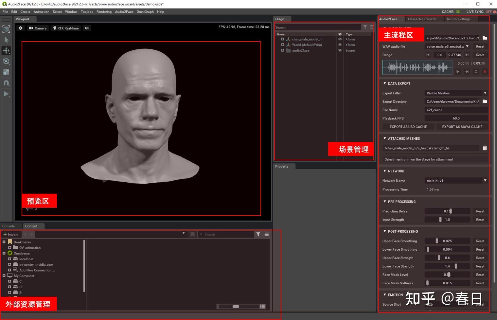Select the Move tool in left toolbar
The image size is (497, 320).
tap(6, 50)
